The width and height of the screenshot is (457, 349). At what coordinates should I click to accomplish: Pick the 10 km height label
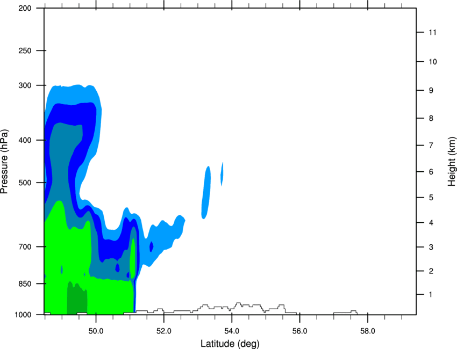point(433,62)
